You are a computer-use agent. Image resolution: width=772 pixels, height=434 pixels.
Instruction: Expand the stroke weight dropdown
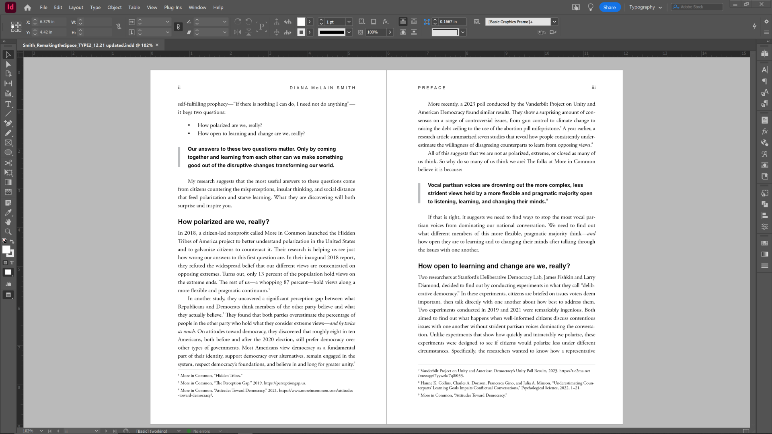tap(349, 22)
